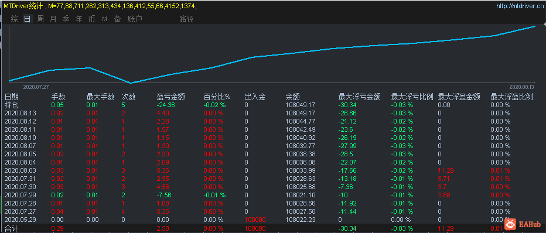Switch to the 季 quarterly tab
The height and width of the screenshot is (233, 546).
point(66,19)
